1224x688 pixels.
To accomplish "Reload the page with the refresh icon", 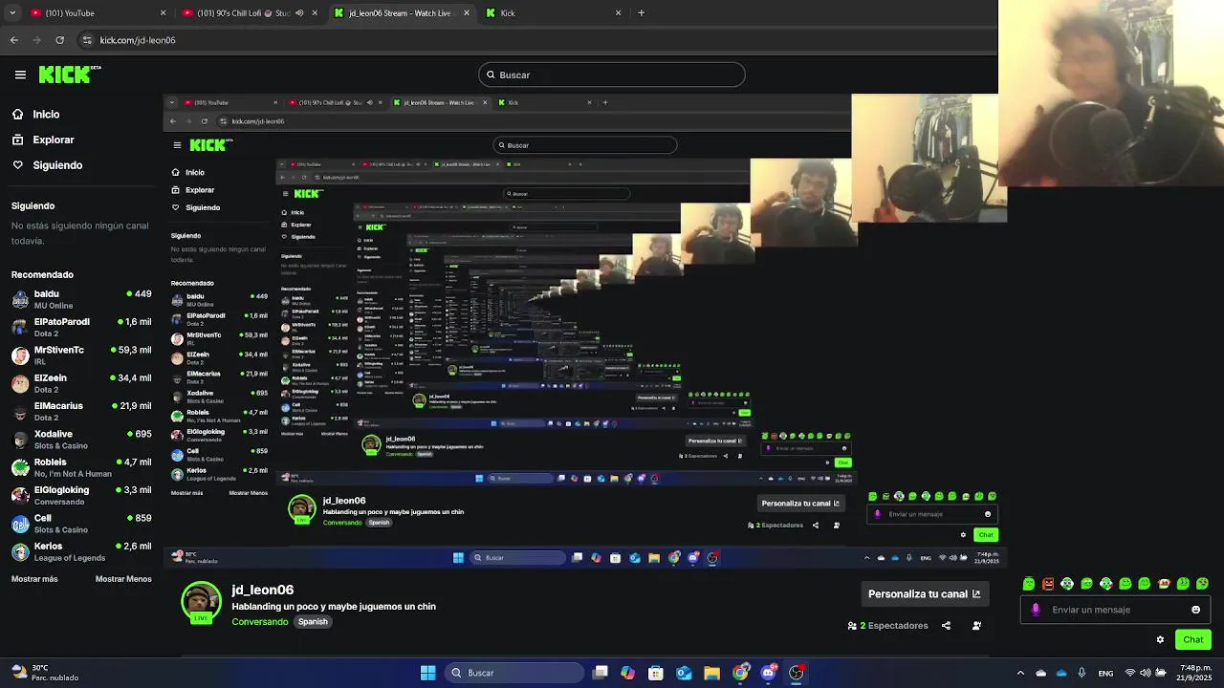I will click(x=60, y=40).
